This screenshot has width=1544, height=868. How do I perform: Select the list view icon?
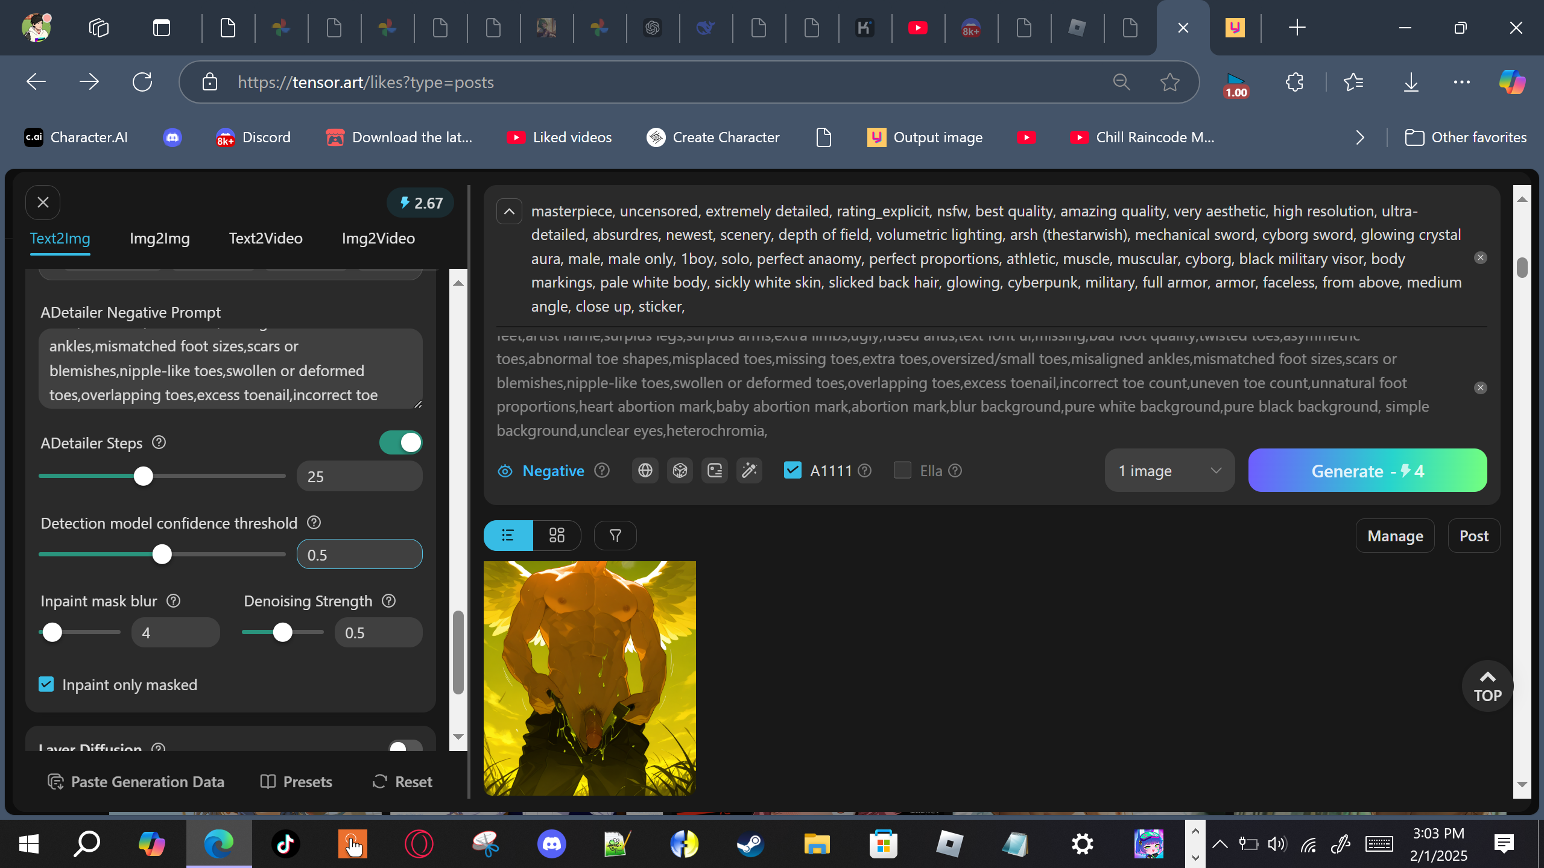click(508, 535)
